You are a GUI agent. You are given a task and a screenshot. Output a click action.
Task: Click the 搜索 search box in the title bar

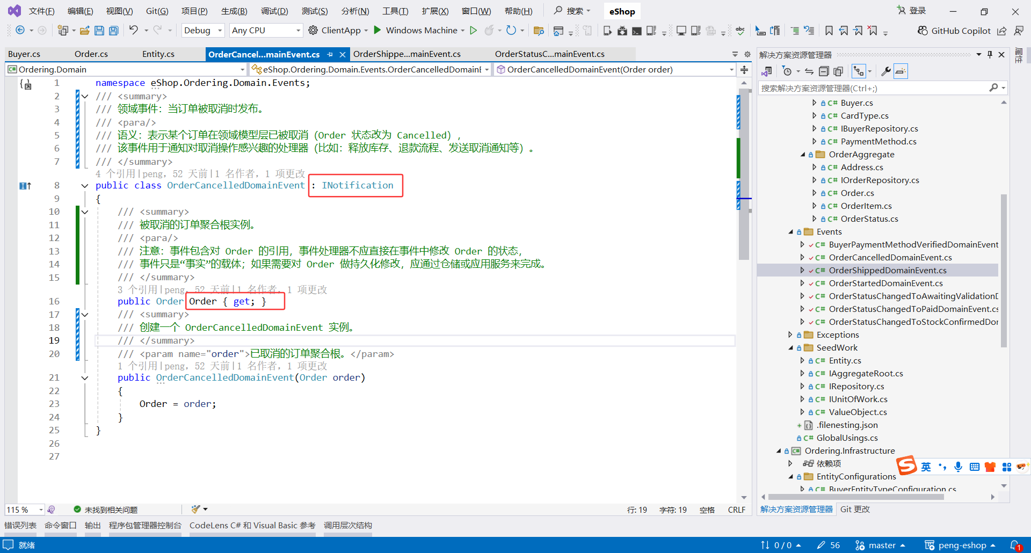(x=572, y=11)
